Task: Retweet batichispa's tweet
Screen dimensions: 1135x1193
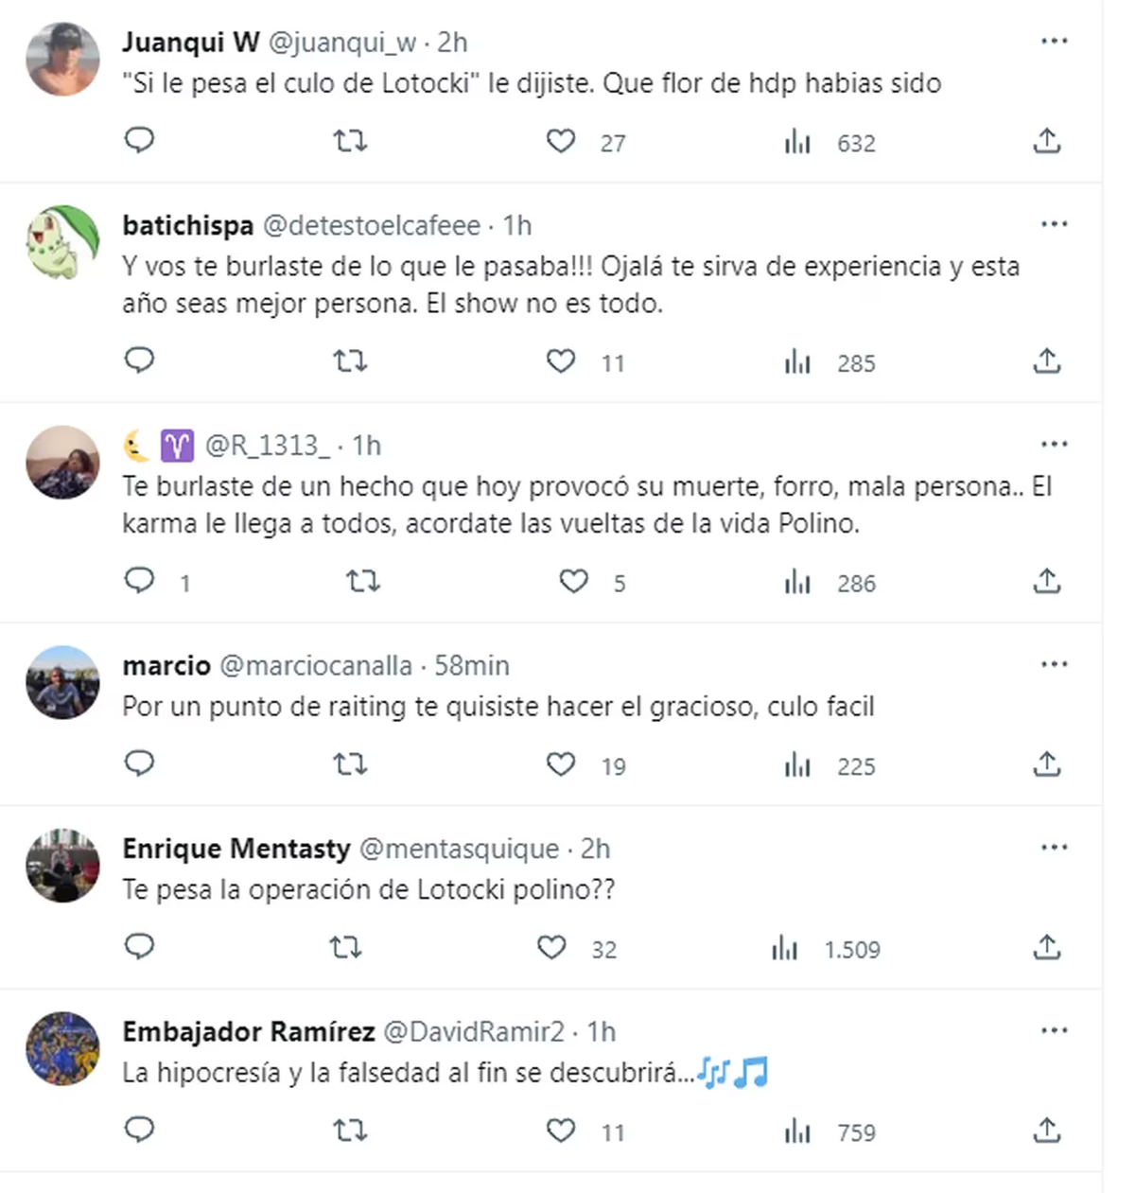Action: [350, 361]
